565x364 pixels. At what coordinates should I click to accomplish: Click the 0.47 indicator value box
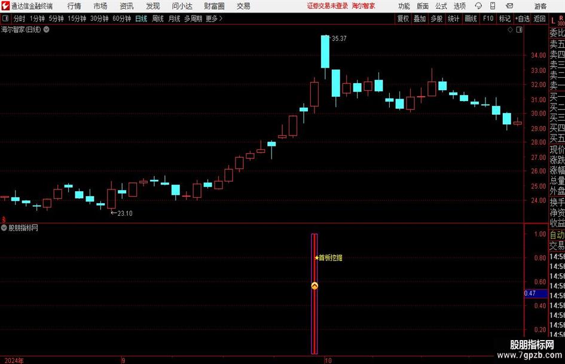[x=536, y=293]
